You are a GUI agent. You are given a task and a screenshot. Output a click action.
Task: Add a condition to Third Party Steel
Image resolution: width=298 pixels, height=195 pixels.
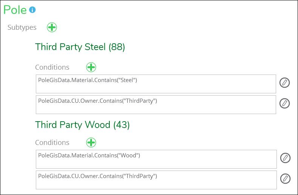click(91, 67)
